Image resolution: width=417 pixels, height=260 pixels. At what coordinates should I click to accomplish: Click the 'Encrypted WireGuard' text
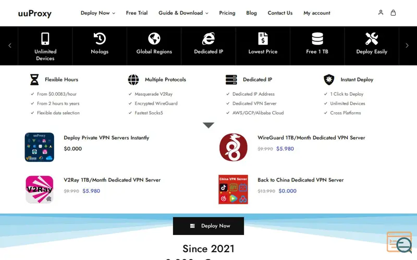[156, 103]
